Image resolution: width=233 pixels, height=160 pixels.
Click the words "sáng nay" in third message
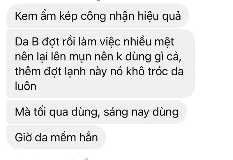coord(126,112)
